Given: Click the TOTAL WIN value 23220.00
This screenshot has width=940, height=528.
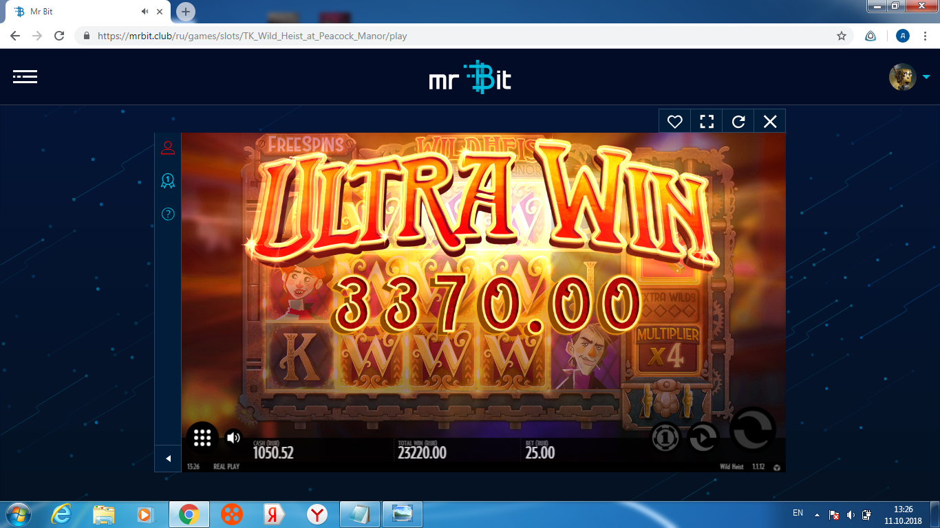Looking at the screenshot, I should (422, 453).
